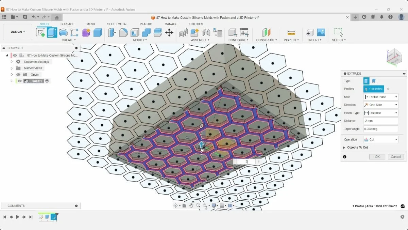
Task: Click the '1 selected' Profiles button
Action: [x=374, y=89]
